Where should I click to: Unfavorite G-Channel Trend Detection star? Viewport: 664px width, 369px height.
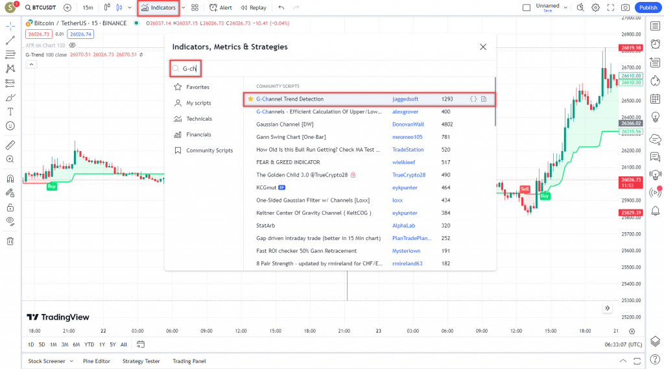(x=251, y=99)
